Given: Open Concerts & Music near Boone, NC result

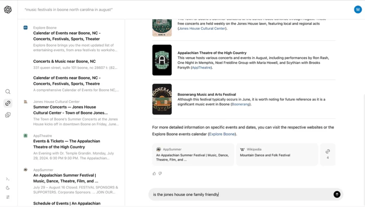Looking at the screenshot, I should 64,61.
